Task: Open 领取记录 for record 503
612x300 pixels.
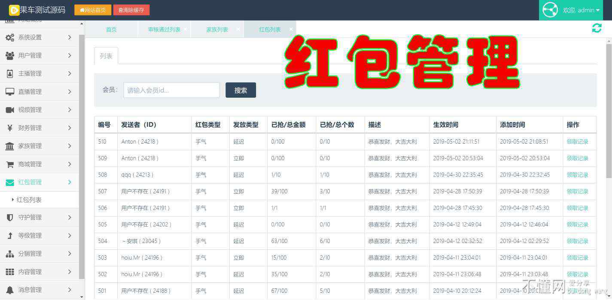Action: point(577,258)
